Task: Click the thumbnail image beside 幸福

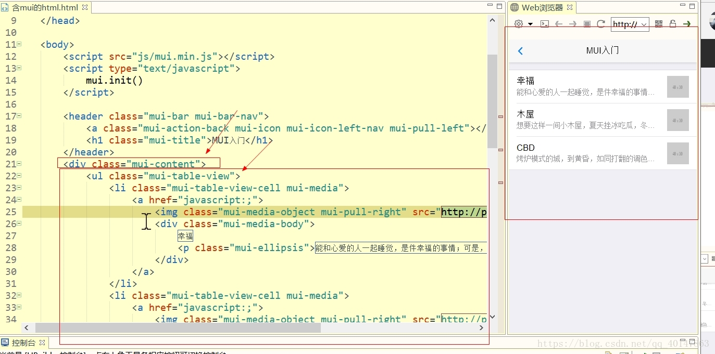Action: coord(678,87)
